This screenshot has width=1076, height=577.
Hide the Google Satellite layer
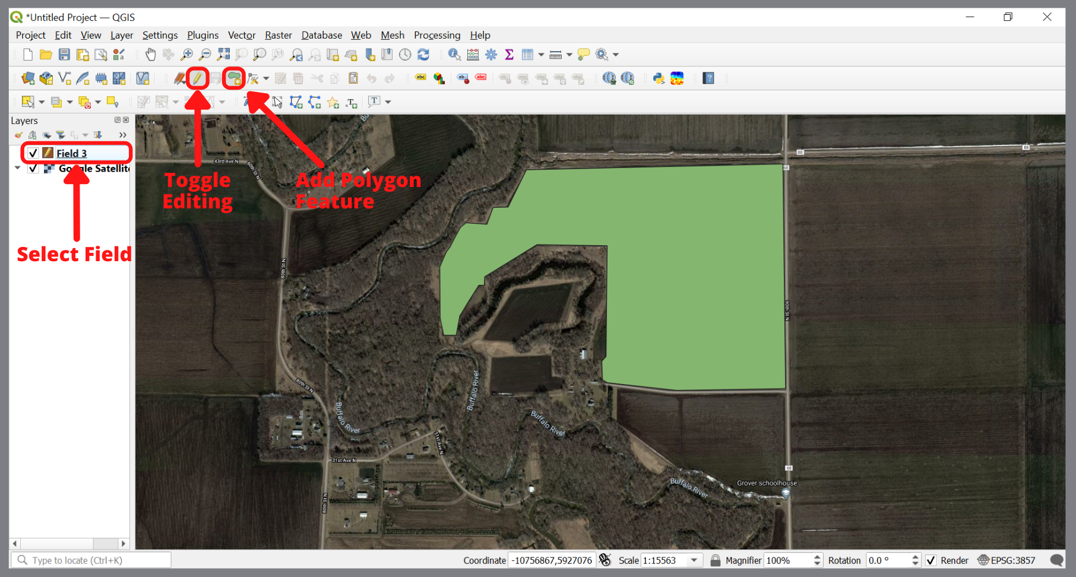click(33, 169)
